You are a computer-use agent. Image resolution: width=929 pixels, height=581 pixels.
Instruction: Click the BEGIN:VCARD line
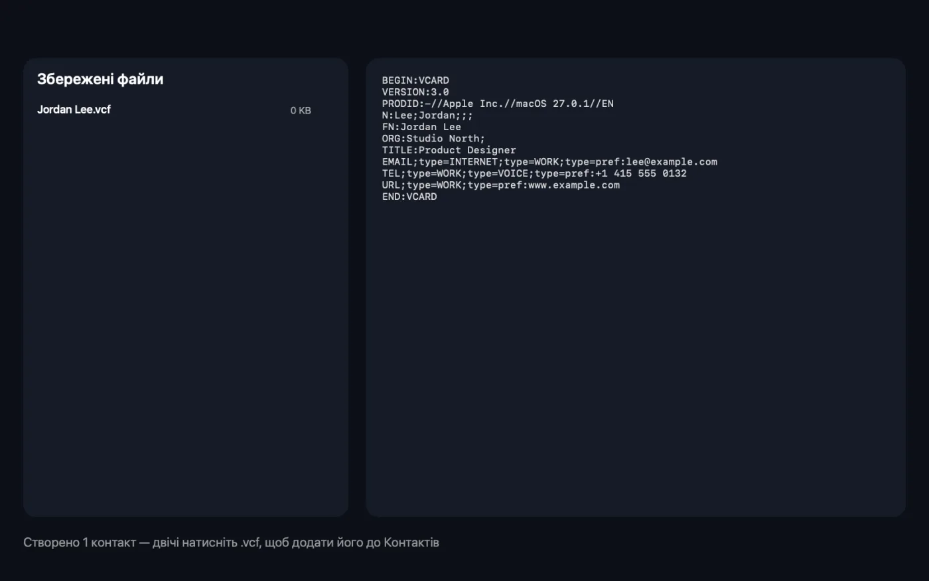[415, 80]
